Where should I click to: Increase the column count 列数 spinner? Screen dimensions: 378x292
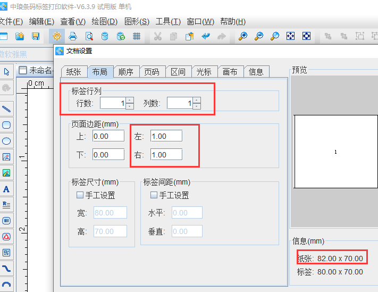coord(197,101)
